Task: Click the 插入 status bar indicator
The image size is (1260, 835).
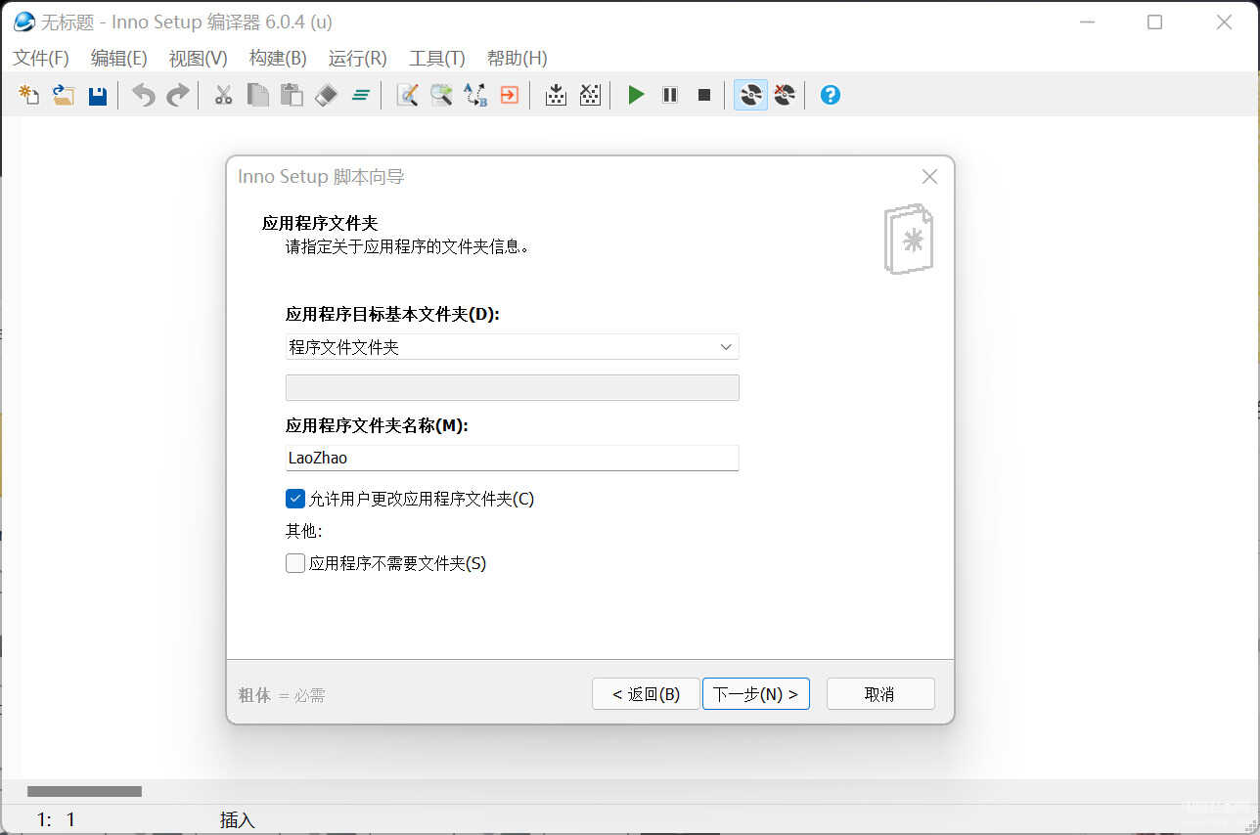Action: point(237,820)
